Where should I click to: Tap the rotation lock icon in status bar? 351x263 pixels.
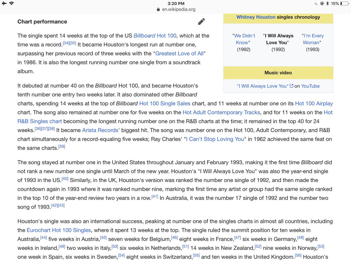click(322, 4)
